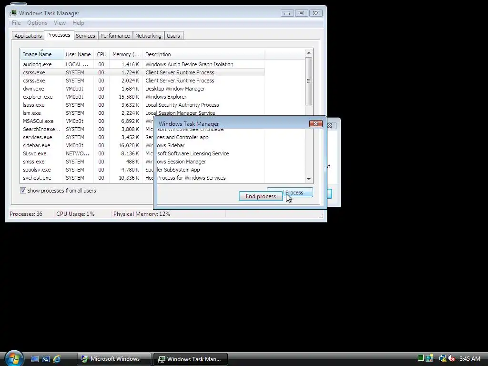Viewport: 488px width, 366px height.
Task: Click the process list scroll down arrow
Action: [309, 179]
